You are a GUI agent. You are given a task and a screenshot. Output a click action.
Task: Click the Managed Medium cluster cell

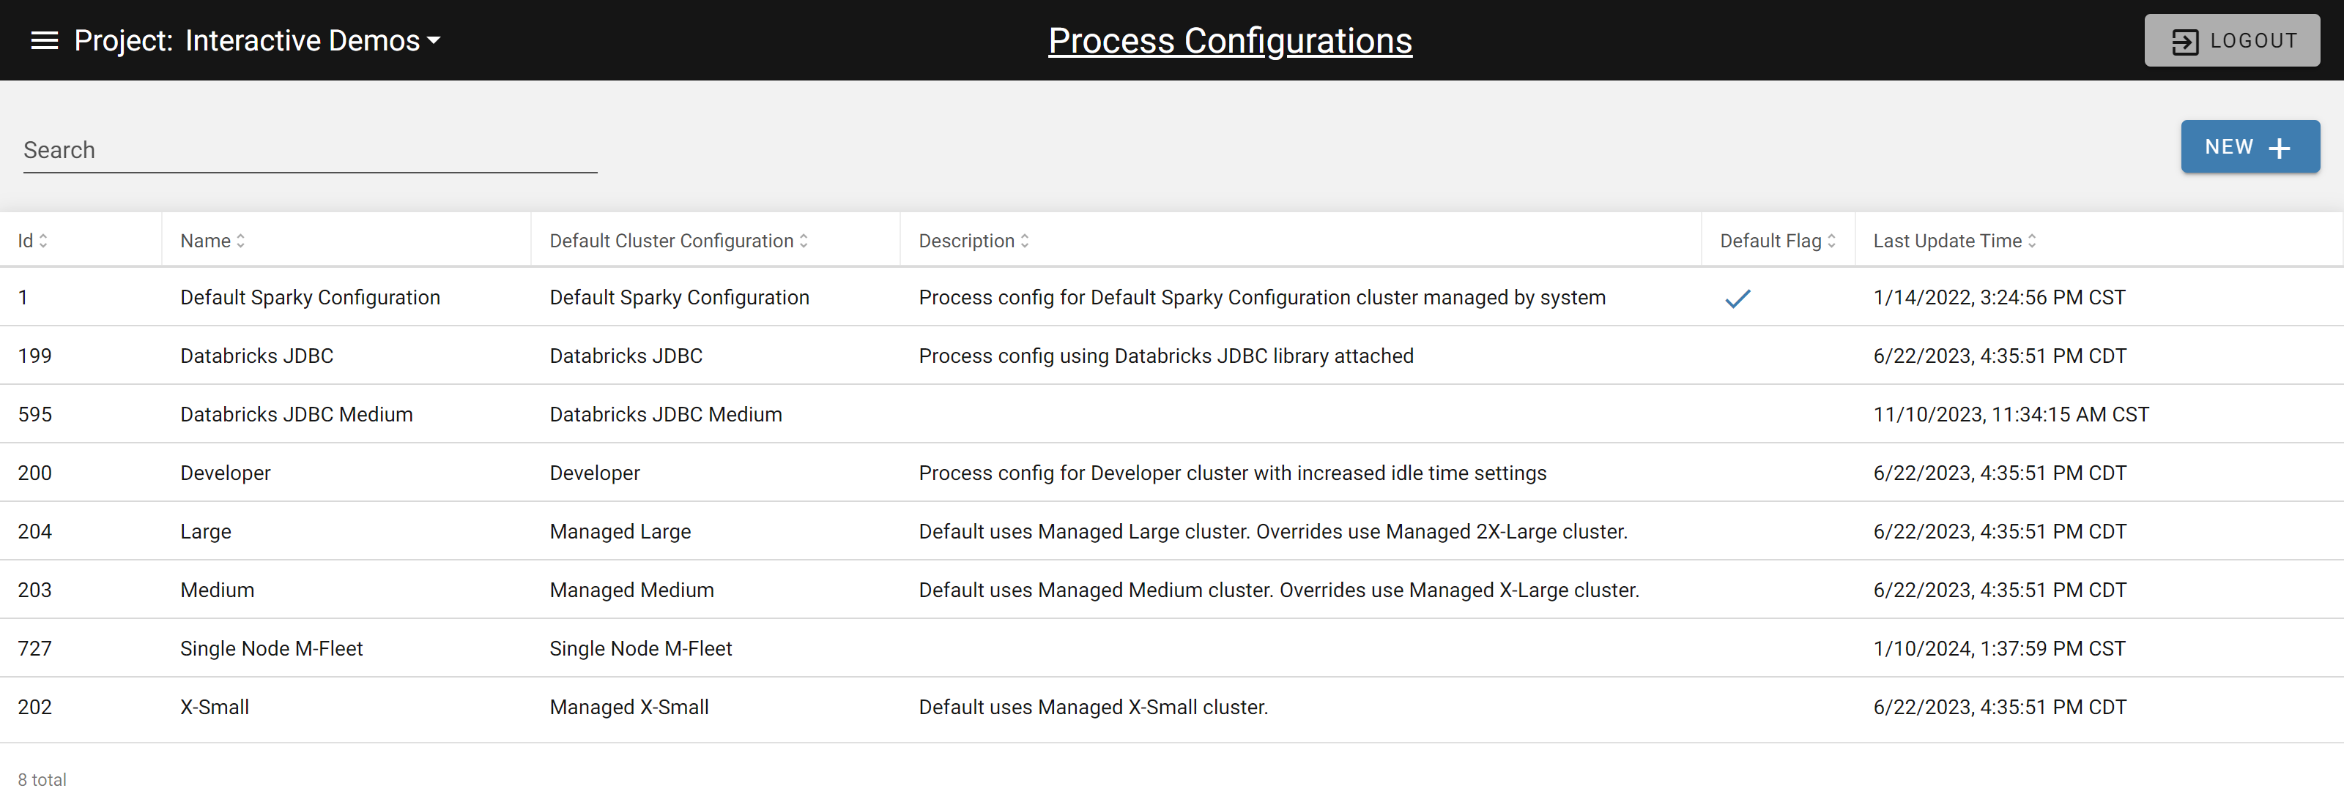click(631, 590)
